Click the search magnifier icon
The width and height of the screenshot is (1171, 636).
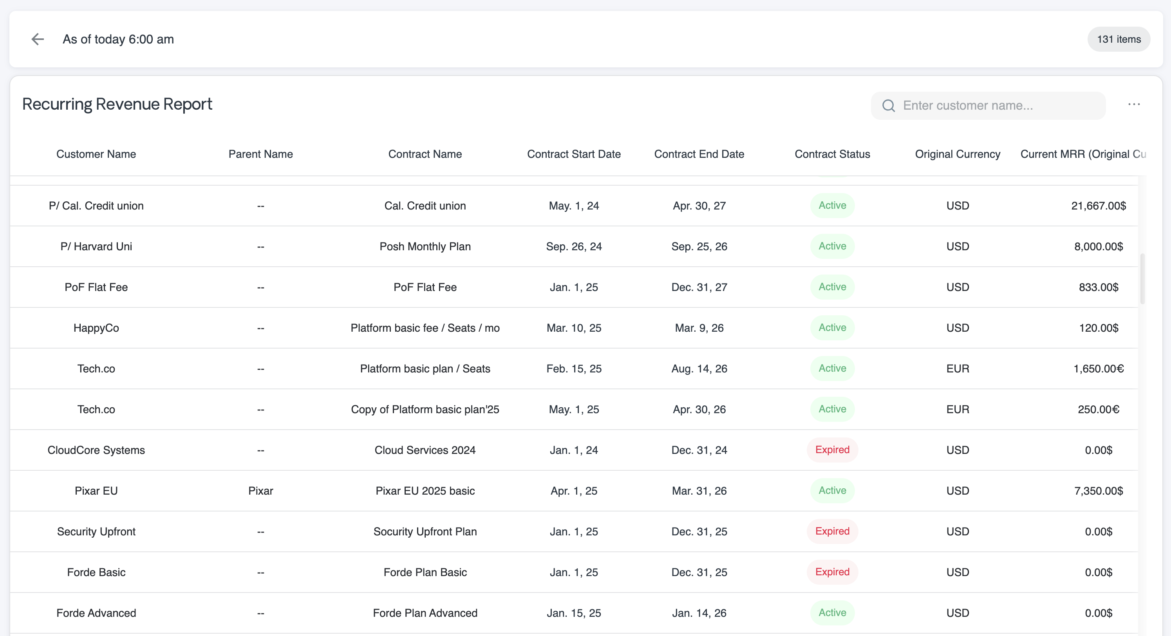[888, 106]
